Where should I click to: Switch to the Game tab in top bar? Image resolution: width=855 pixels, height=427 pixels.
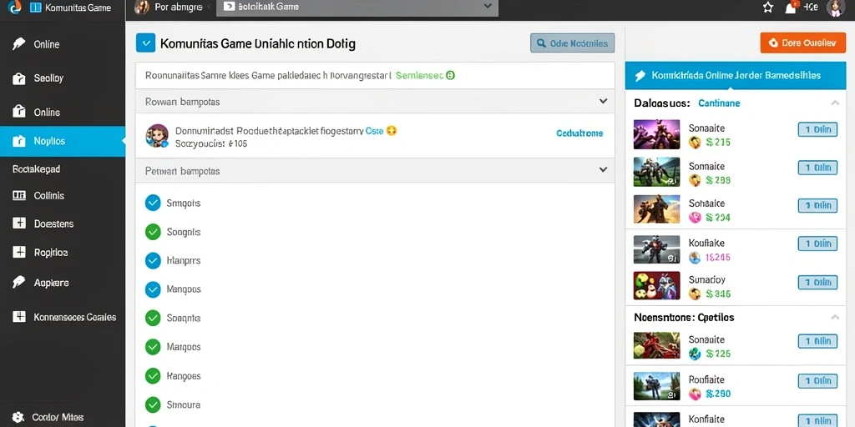click(357, 8)
